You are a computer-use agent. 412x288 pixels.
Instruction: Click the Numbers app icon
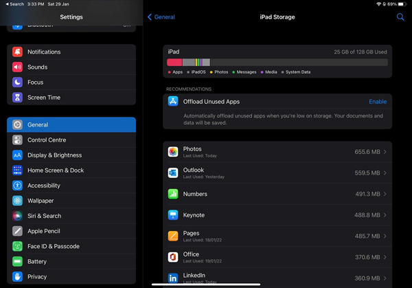(173, 194)
